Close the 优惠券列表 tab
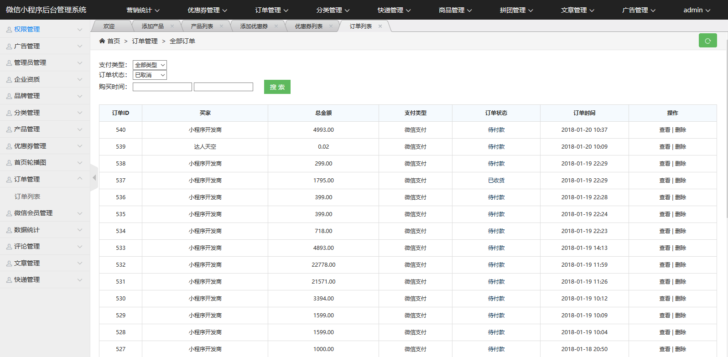The image size is (728, 357). point(331,26)
